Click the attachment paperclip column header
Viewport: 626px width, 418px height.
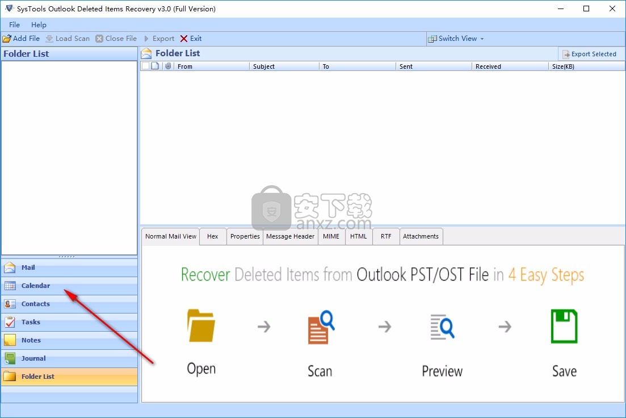pyautogui.click(x=168, y=66)
